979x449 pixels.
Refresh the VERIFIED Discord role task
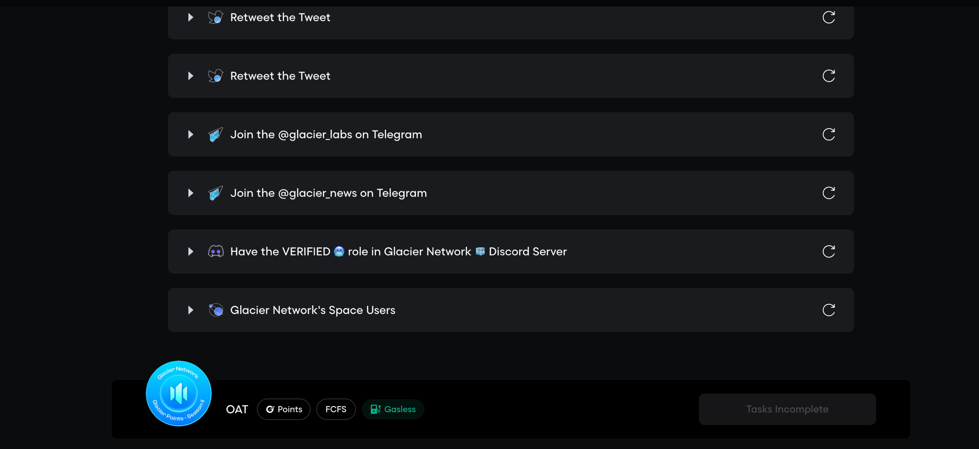[x=828, y=252]
